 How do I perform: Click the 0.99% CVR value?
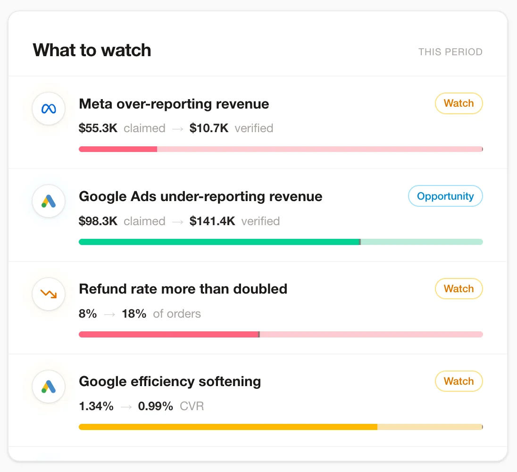155,406
